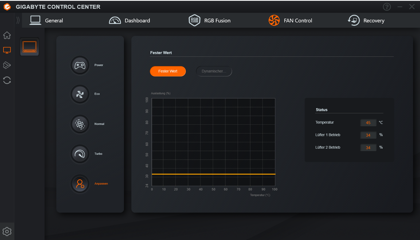Enable Fester Wert fan mode
Viewport: 420px width, 240px height.
coord(168,71)
